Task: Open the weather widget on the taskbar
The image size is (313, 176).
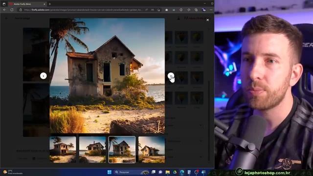Action: click(12, 172)
